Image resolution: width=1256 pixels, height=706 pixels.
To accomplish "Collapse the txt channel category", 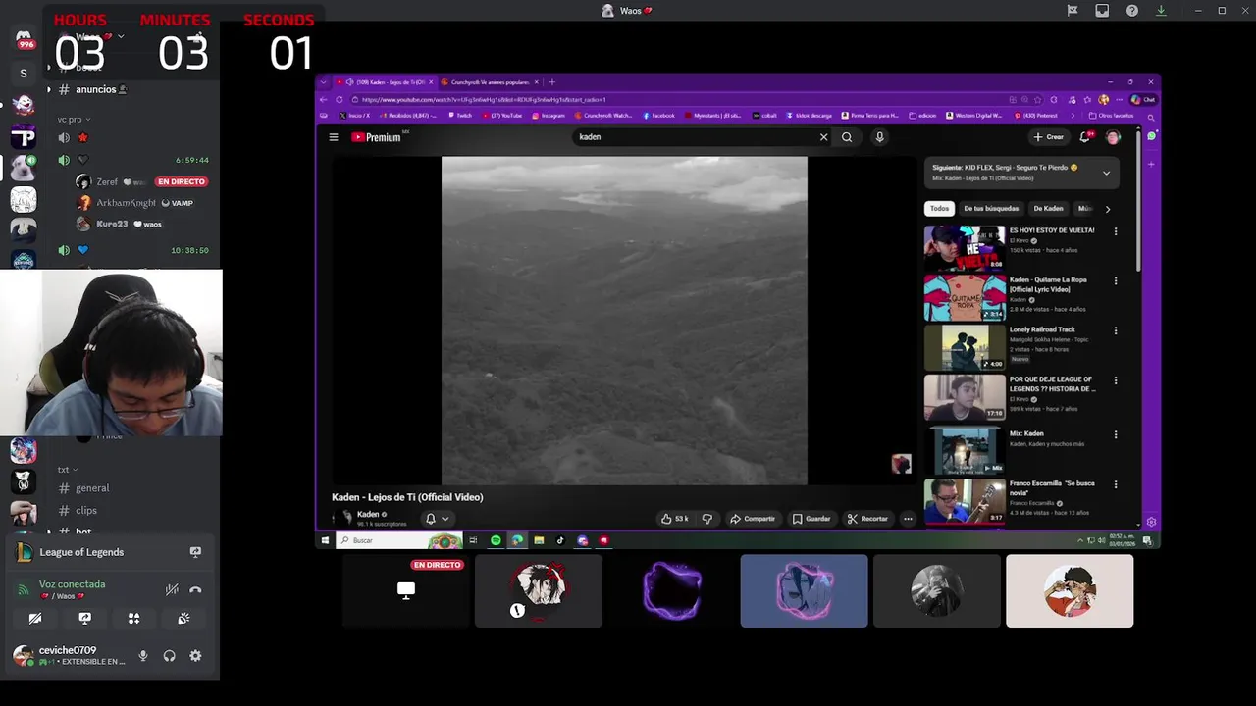I will click(67, 470).
